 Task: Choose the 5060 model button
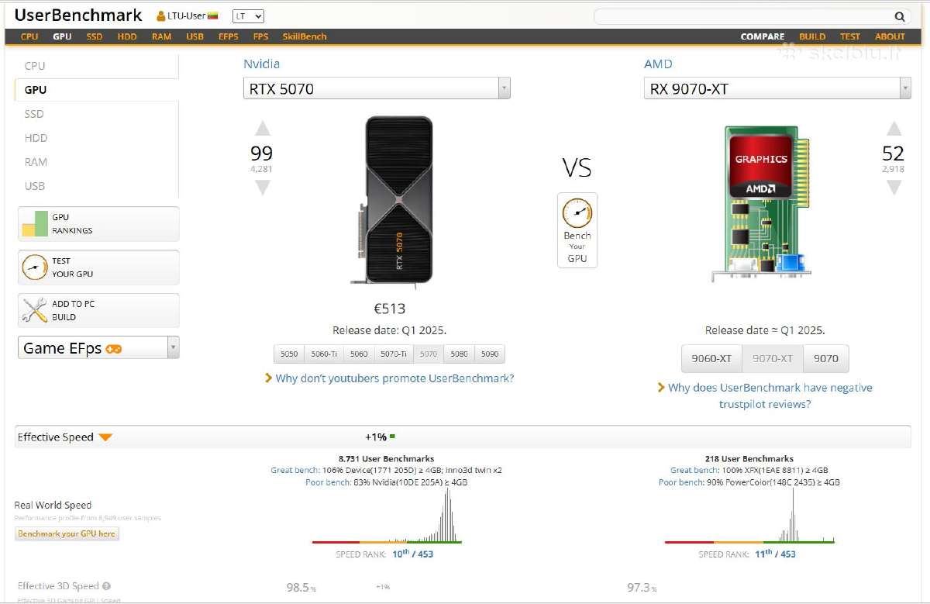(x=359, y=354)
